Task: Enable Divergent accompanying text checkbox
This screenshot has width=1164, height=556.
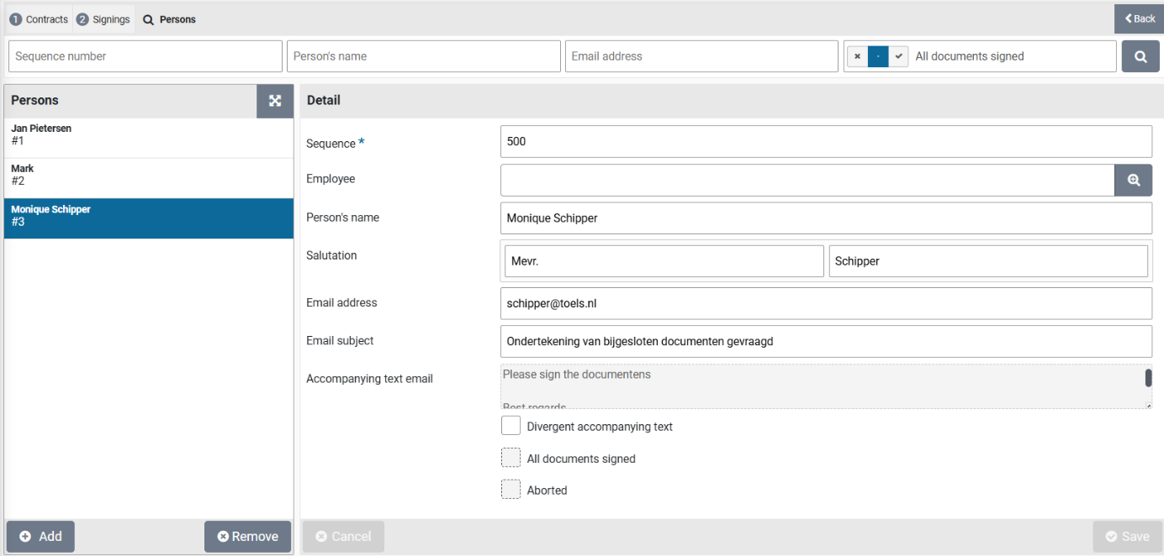Action: pyautogui.click(x=511, y=426)
